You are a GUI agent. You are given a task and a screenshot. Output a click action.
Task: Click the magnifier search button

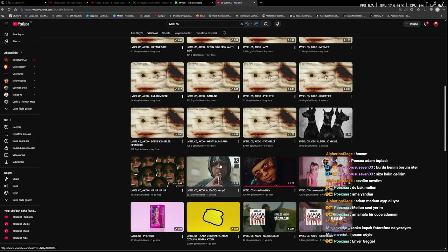pos(266,24)
